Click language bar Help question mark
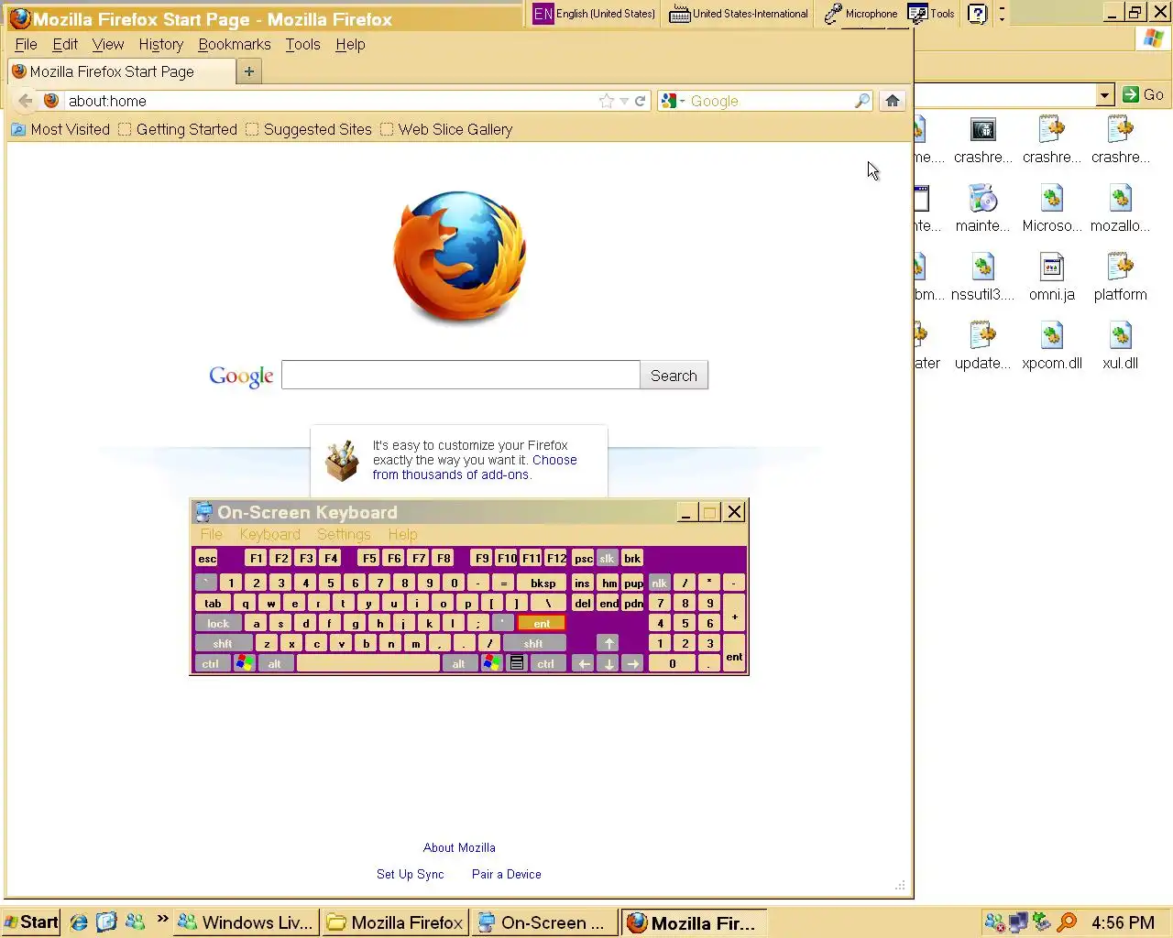Viewport: 1173px width, 938px height. coord(978,14)
